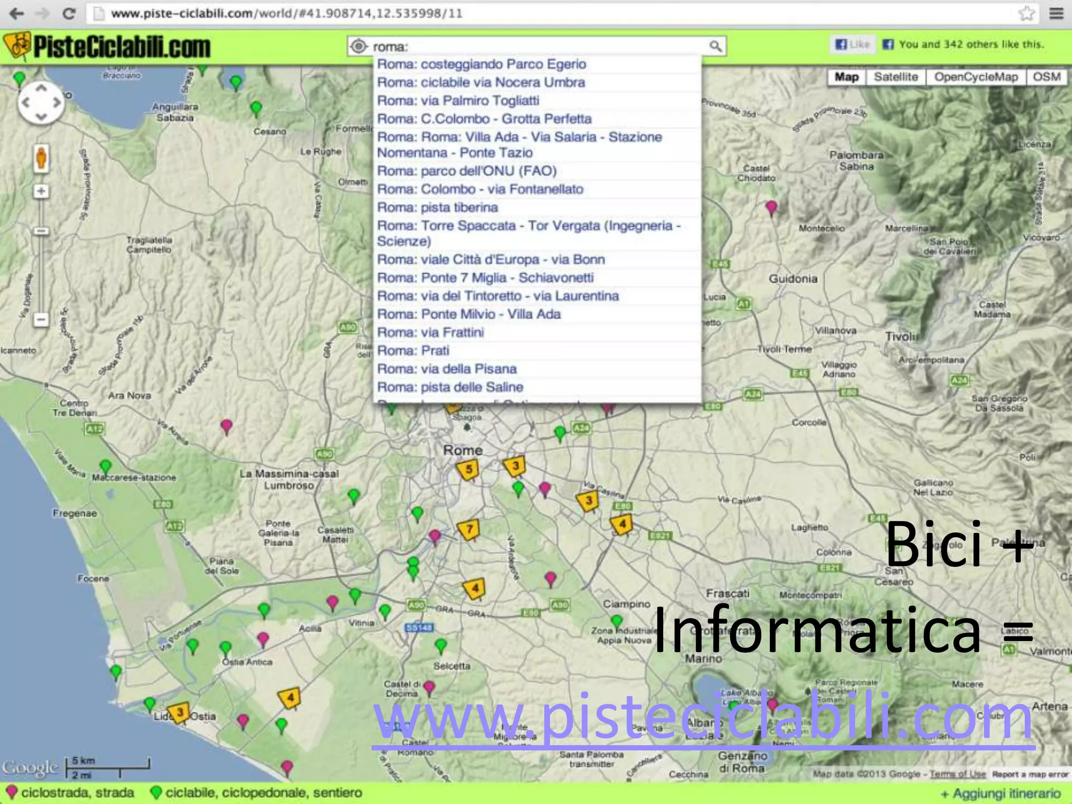This screenshot has width=1072, height=804.
Task: Click yellow cluster marker 3 at Lido di Ostia
Action: click(180, 712)
